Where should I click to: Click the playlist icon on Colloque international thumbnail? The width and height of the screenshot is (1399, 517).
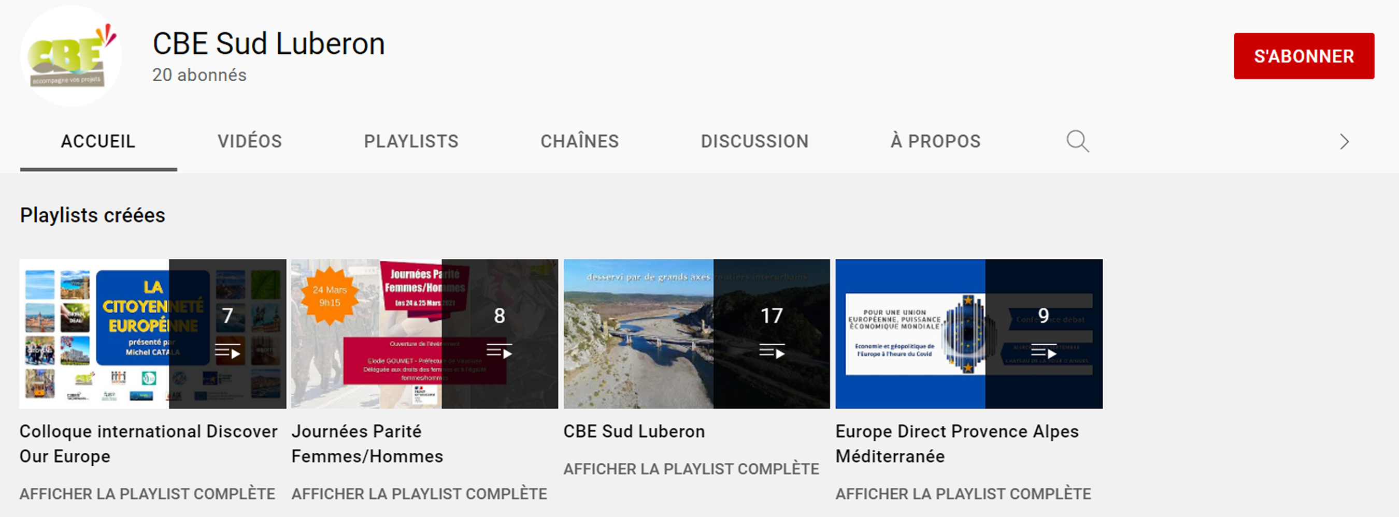coord(227,352)
